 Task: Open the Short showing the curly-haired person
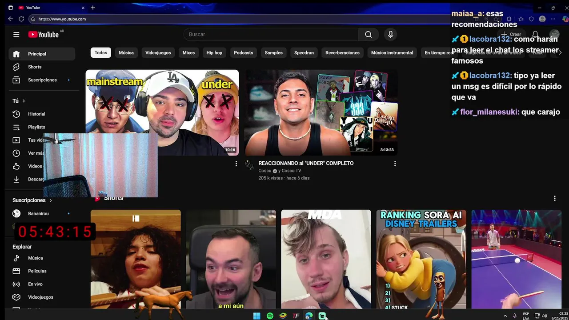(136, 259)
